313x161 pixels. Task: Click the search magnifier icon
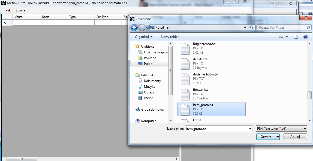click(308, 28)
